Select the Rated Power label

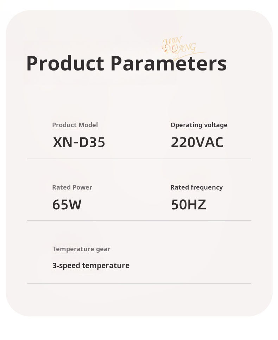click(x=72, y=187)
